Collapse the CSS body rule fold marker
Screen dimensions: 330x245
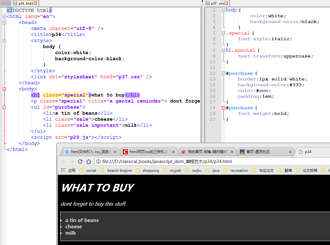223,10
